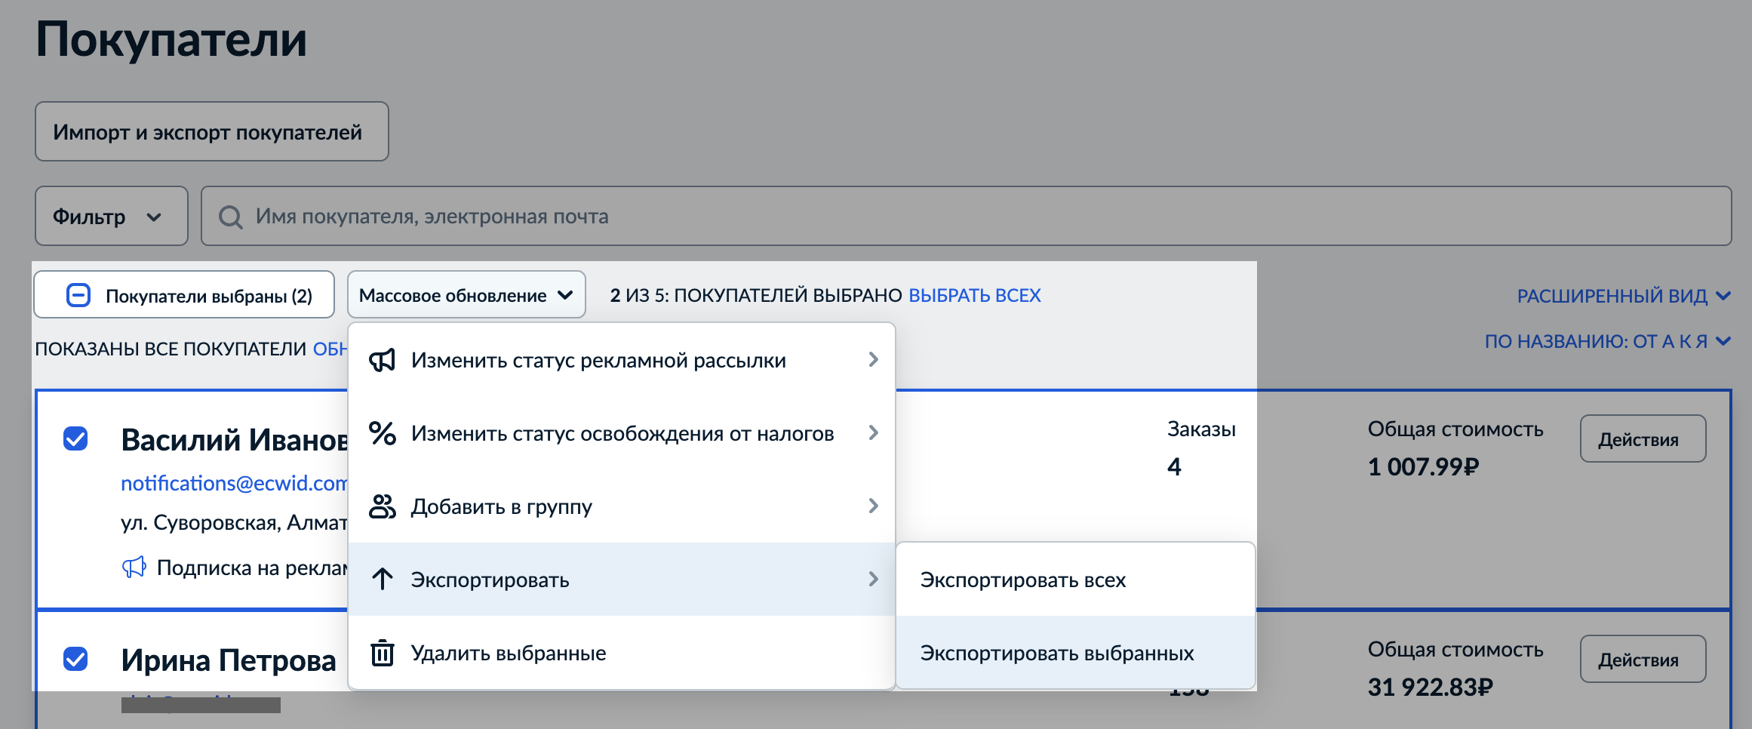Viewport: 1752px width, 729px height.
Task: Click the 2 ИЗ 5: ПОКУПАТЕЛЕЙ ВЫБРАНО text
Action: pos(756,295)
